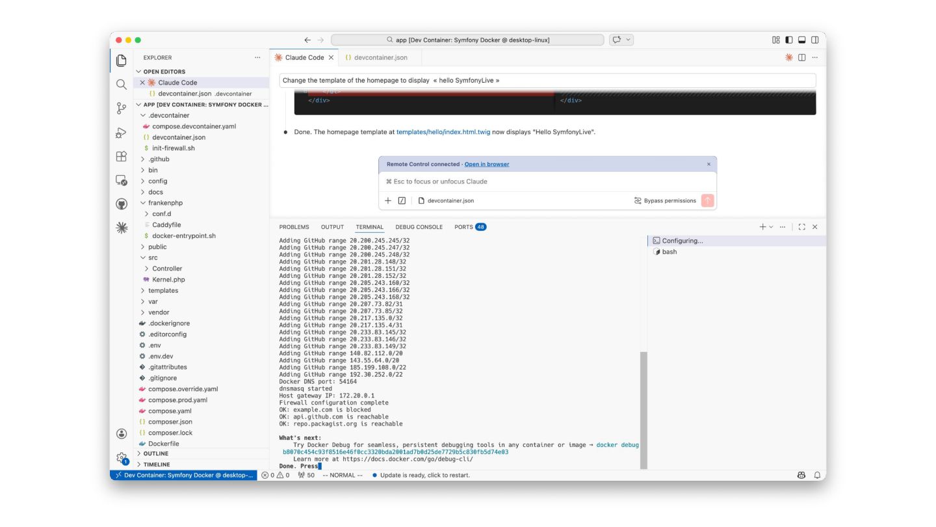The image size is (936, 527).
Task: Open the chat icon in the title bar
Action: click(616, 40)
